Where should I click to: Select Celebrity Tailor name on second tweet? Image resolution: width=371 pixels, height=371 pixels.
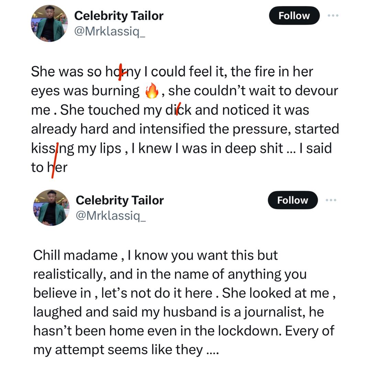120,200
